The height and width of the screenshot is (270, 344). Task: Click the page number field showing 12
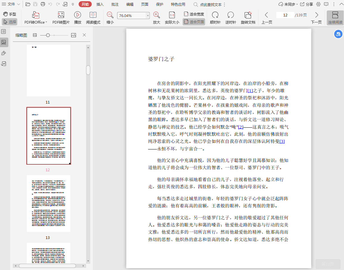285,15
